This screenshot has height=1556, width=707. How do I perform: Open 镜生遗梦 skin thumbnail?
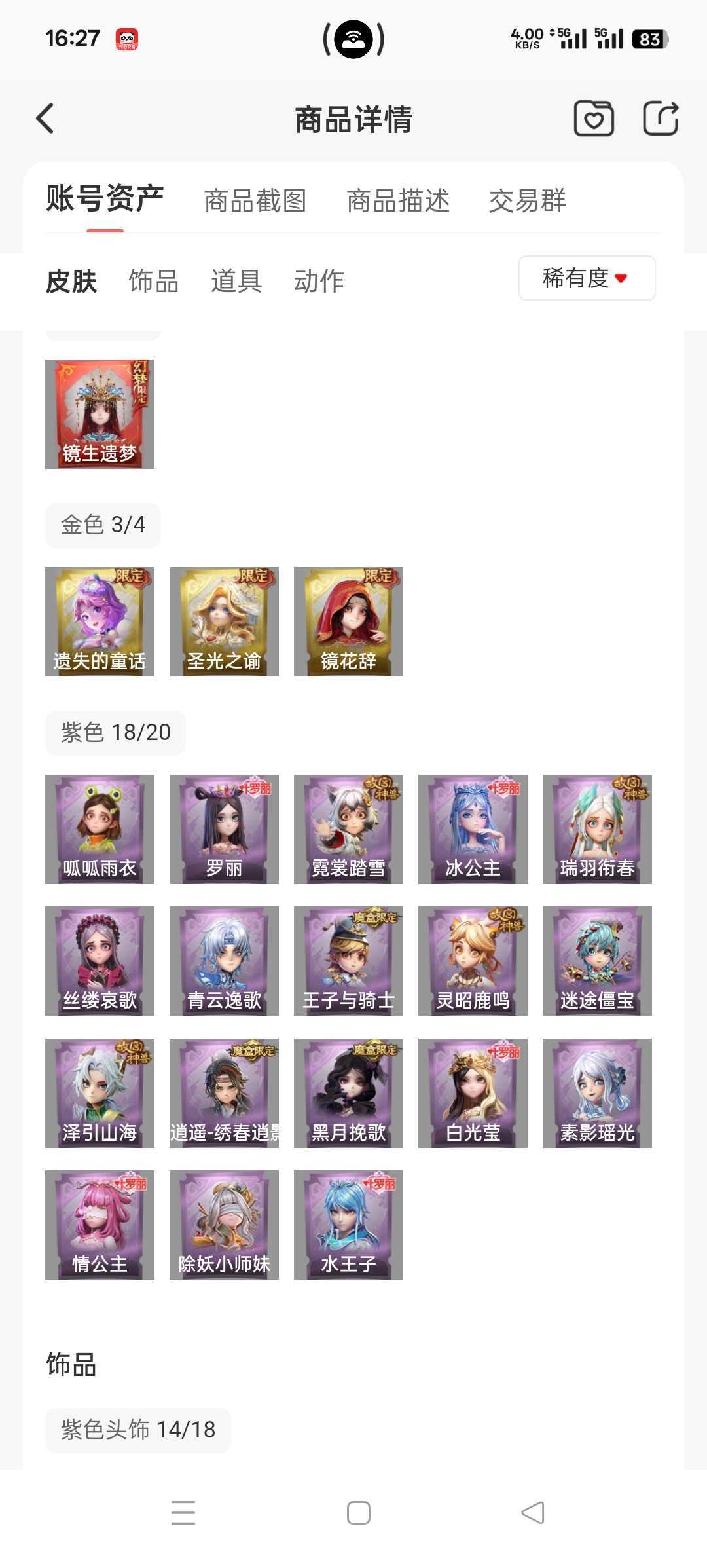100,414
